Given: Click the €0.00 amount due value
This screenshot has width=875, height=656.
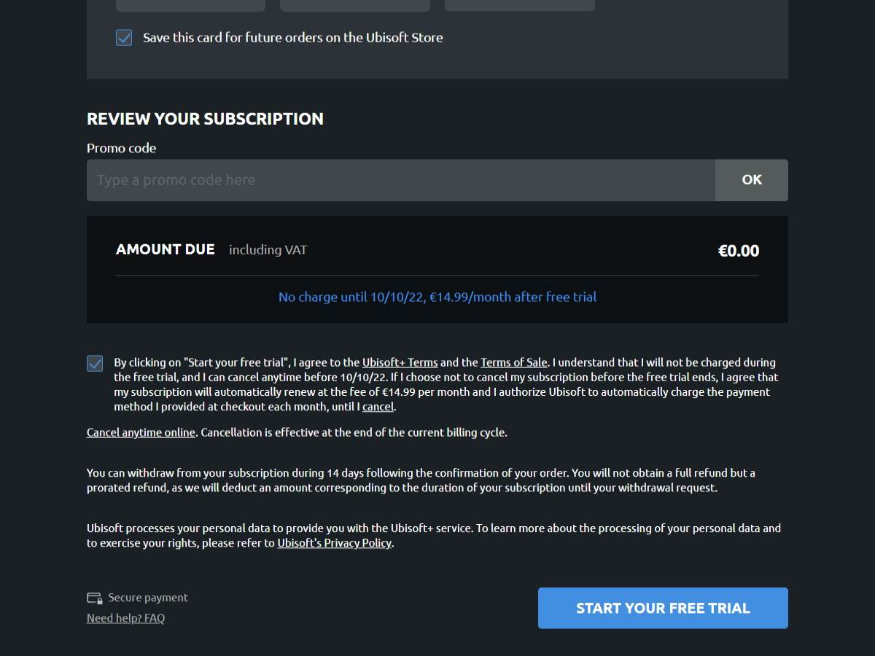Looking at the screenshot, I should point(738,251).
